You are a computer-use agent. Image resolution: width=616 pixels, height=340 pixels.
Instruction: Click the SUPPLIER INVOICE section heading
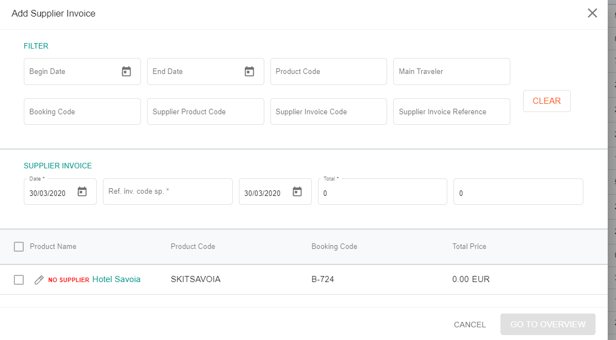[x=58, y=166]
